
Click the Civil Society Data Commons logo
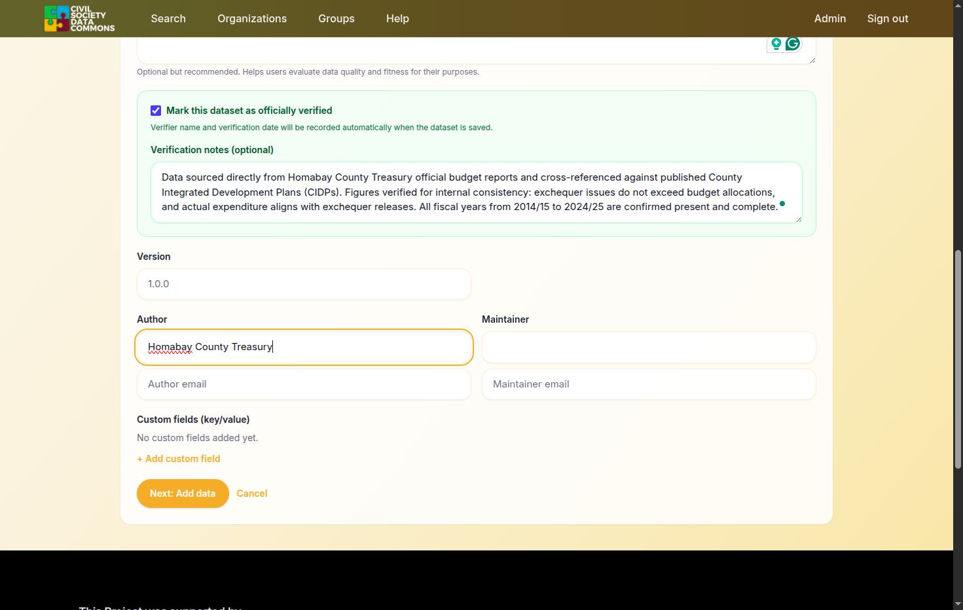(x=79, y=18)
